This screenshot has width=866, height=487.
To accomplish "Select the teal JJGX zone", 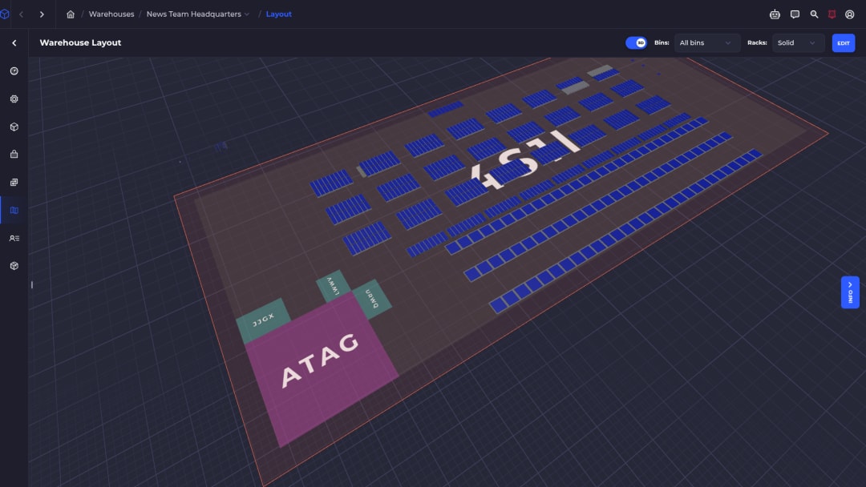I will click(x=263, y=320).
